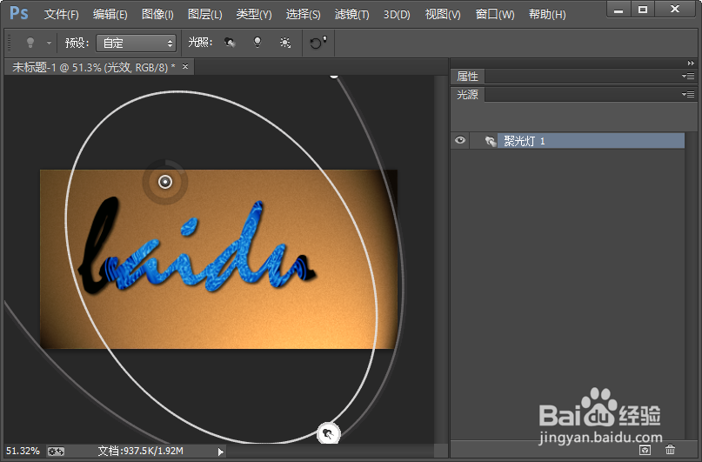
Task: Select the 属性 panel tab
Action: pyautogui.click(x=467, y=77)
